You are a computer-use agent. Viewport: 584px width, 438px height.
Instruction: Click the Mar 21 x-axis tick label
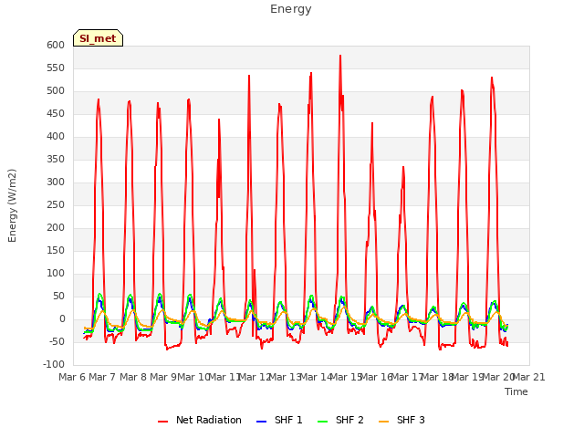(x=529, y=377)
